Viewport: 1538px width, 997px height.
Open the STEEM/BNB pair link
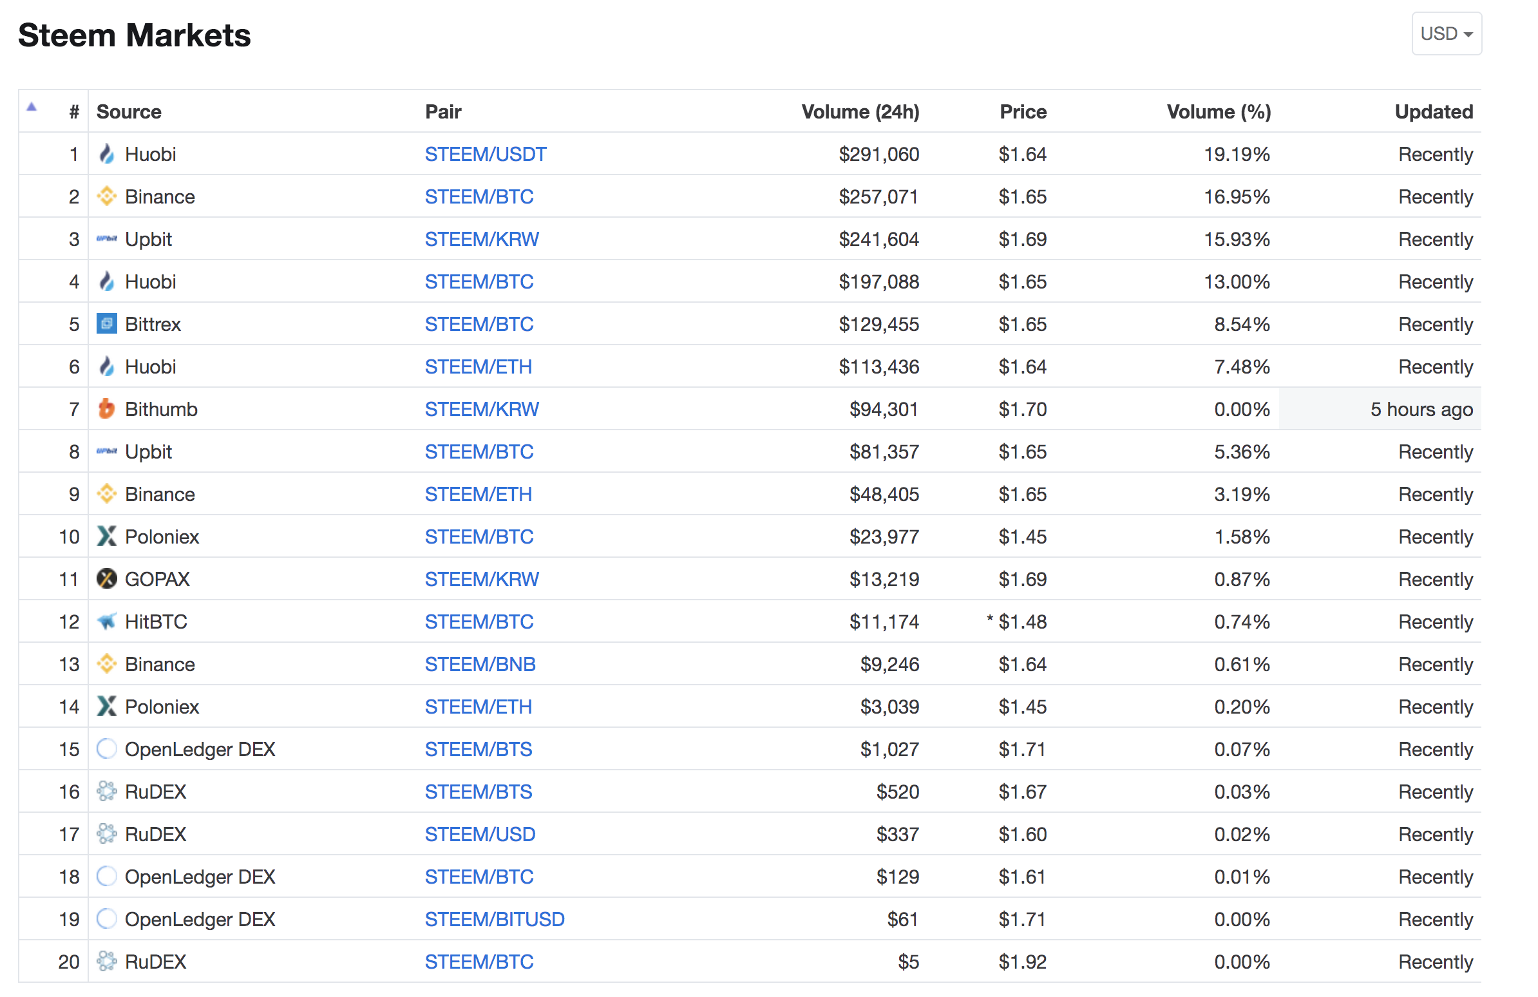(x=480, y=664)
